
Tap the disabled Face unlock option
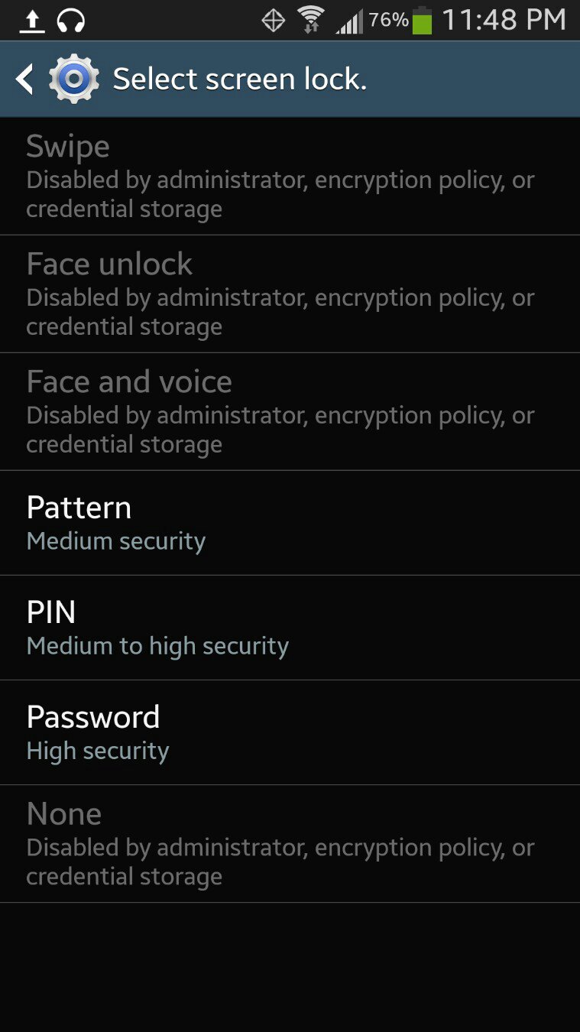290,294
